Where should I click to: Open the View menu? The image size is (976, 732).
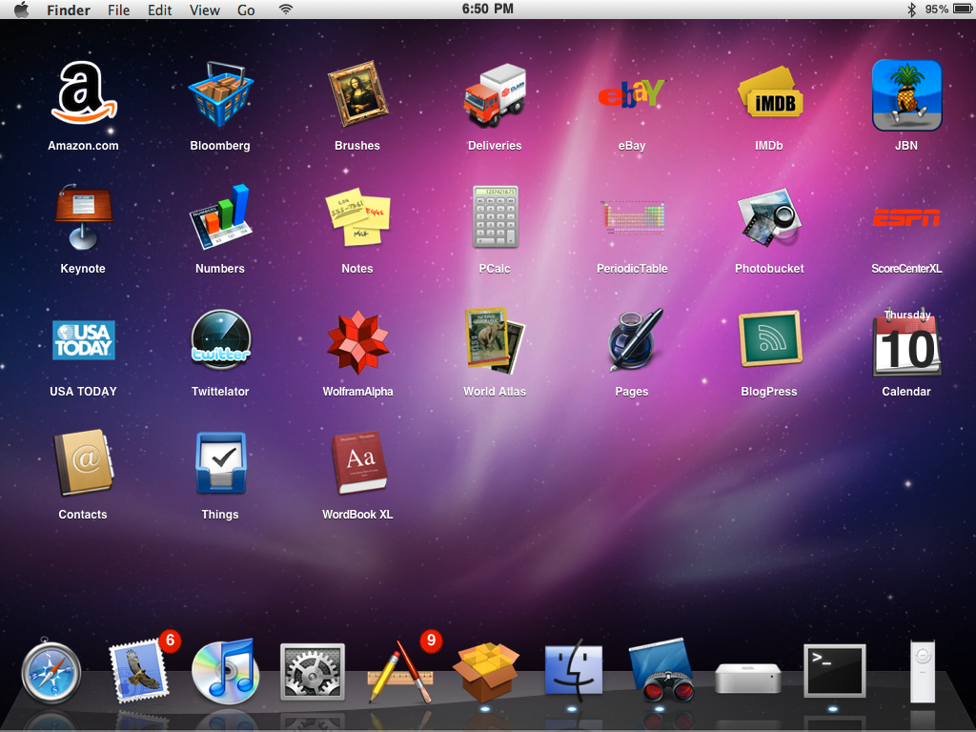click(x=205, y=10)
